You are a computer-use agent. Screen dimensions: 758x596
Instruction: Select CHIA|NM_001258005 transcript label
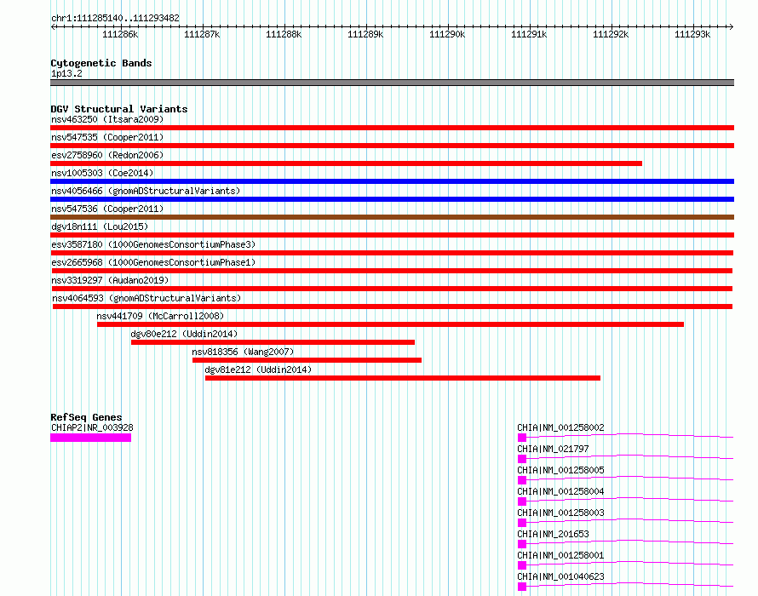tap(560, 470)
